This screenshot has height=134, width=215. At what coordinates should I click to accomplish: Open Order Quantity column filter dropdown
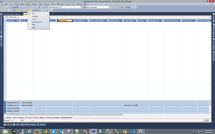[x=137, y=21]
